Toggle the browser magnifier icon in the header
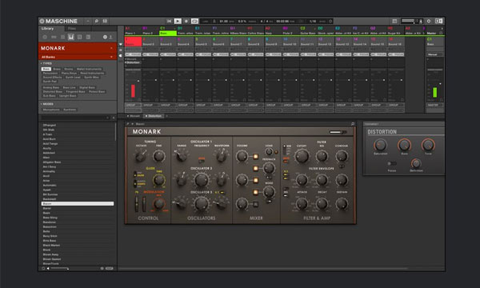 coord(96,21)
